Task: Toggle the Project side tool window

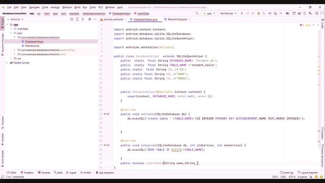Action: [x=3, y=23]
